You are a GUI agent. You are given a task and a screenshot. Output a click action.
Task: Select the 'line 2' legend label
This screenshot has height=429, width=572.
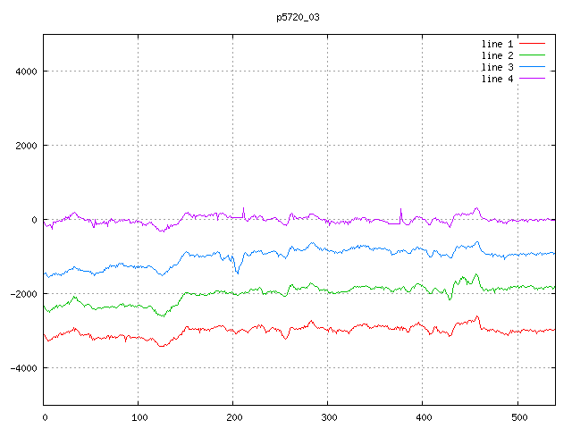click(497, 55)
